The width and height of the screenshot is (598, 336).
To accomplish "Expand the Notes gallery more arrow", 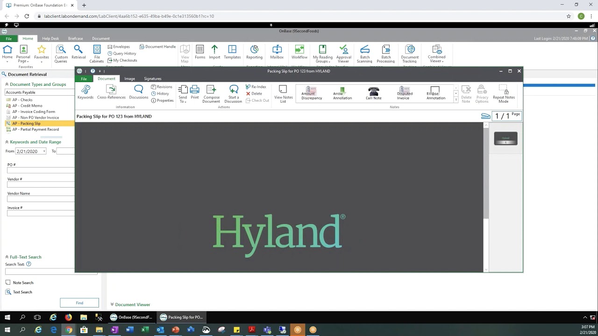I will pyautogui.click(x=456, y=100).
